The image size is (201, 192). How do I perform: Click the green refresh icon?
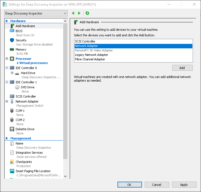click(87, 13)
